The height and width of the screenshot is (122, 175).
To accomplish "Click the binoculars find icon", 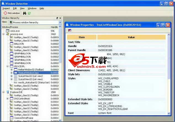I will (x=24, y=13).
